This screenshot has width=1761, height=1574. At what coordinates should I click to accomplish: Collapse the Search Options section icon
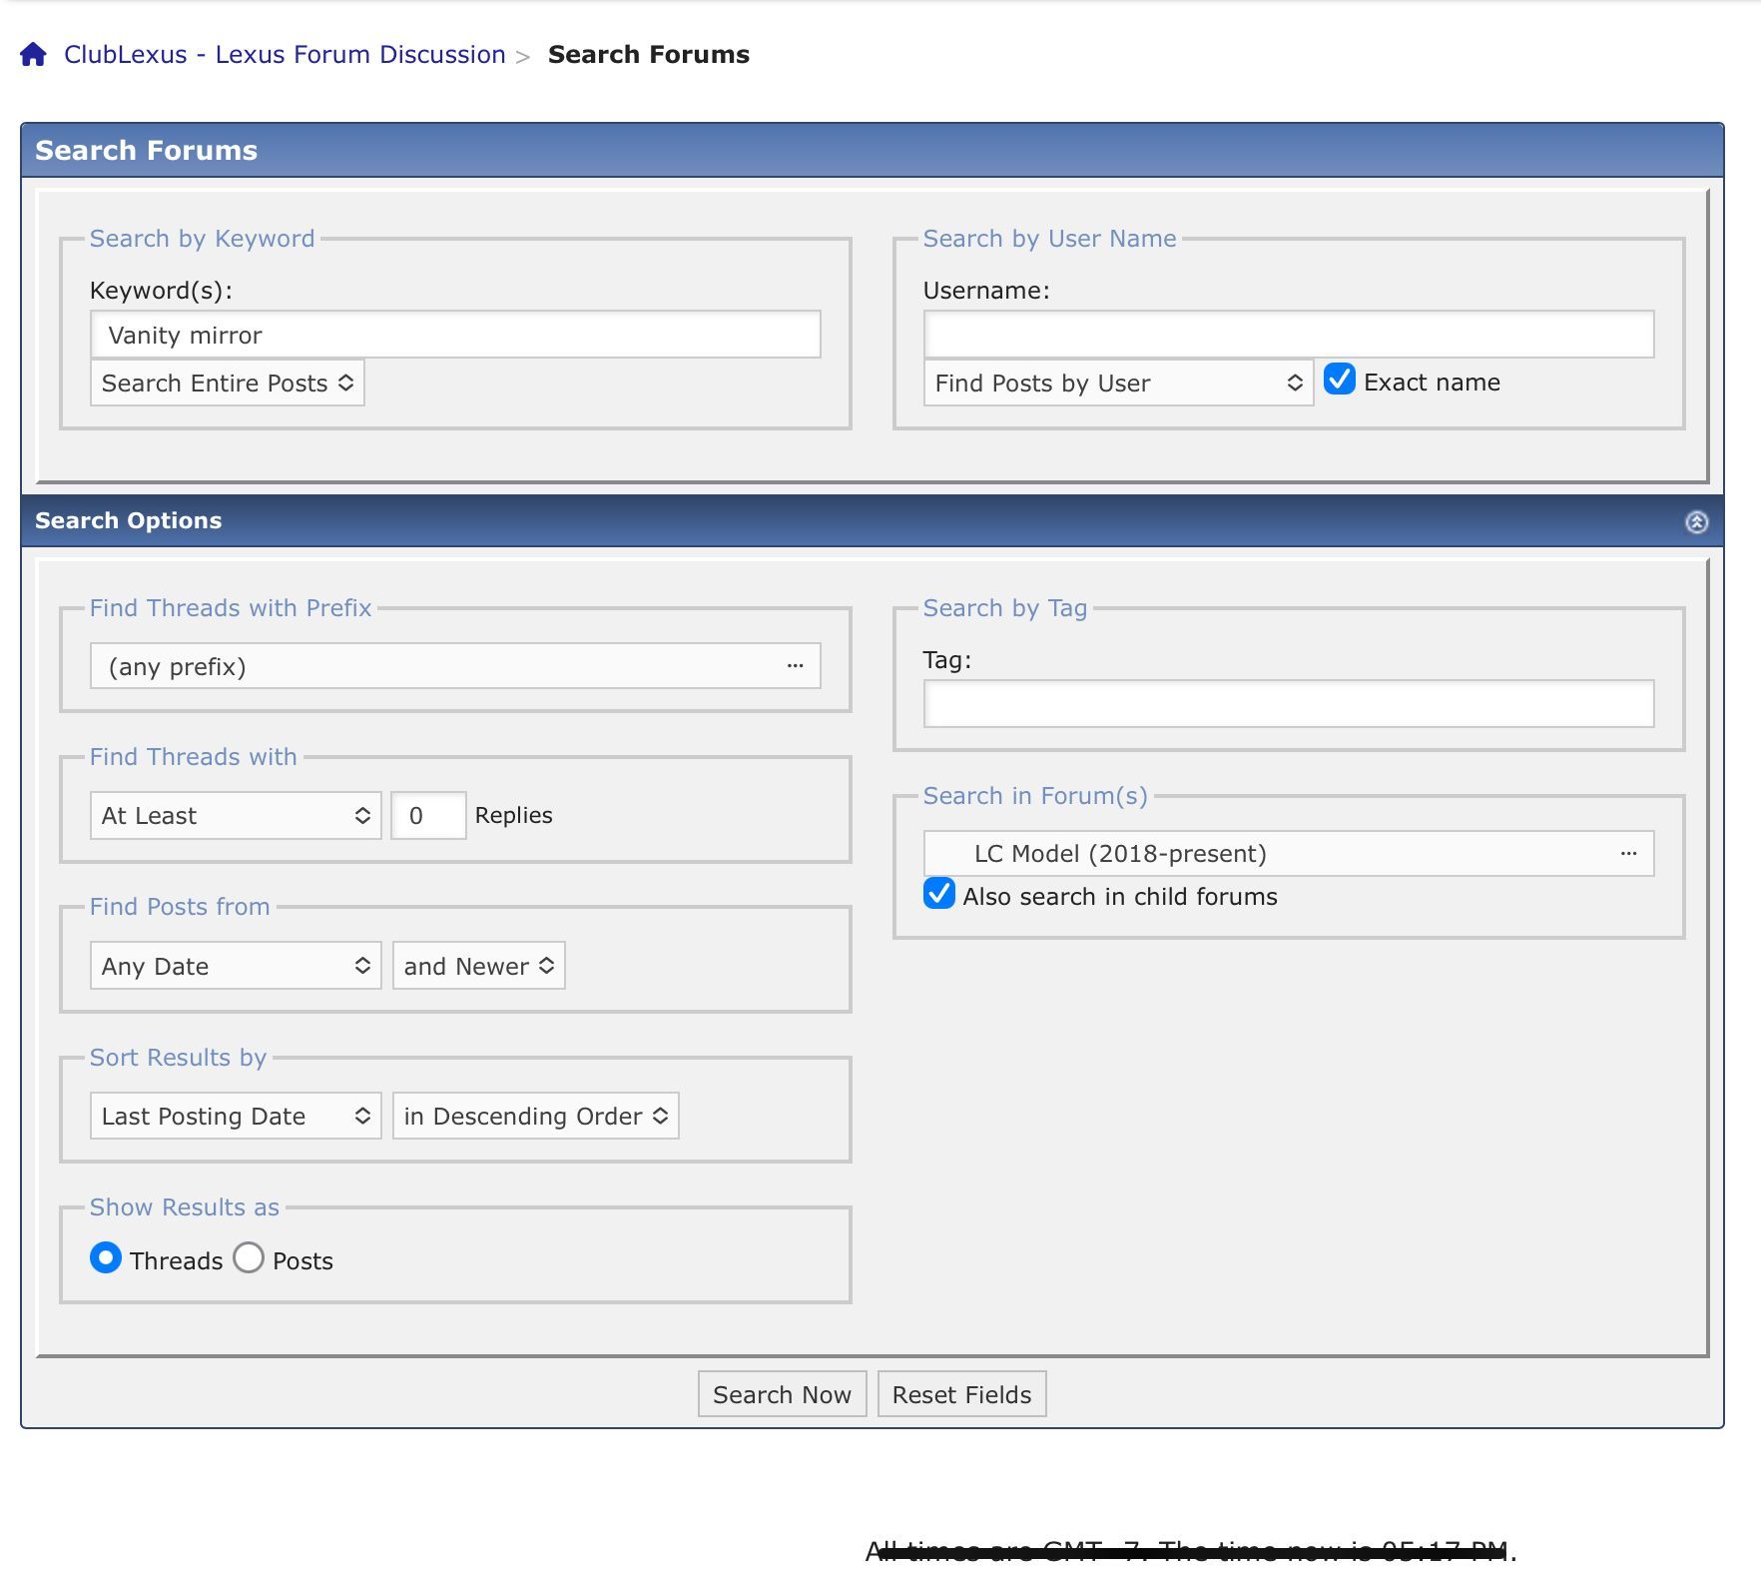(1696, 521)
